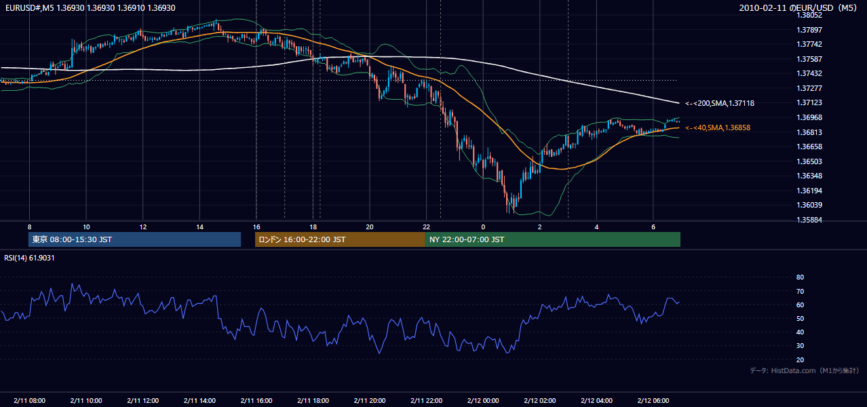Click price axis label 1.37587
This screenshot has width=867, height=407.
coord(810,59)
